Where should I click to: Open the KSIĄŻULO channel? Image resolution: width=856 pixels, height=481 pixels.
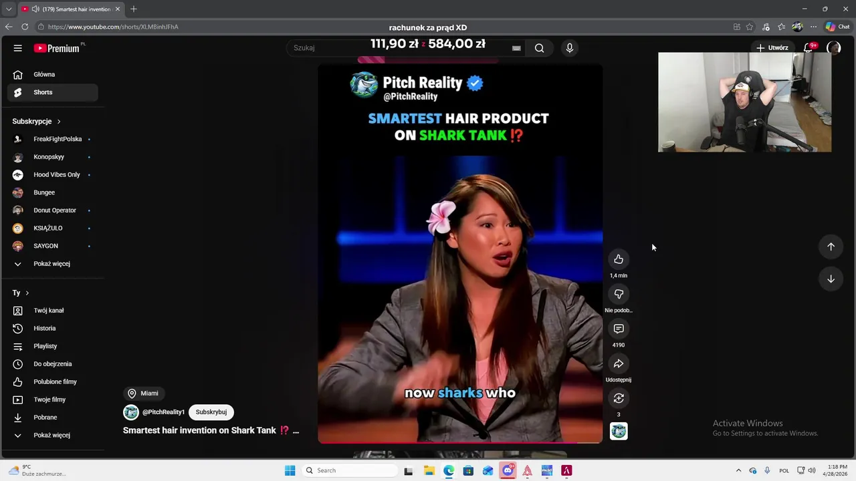tap(53, 228)
